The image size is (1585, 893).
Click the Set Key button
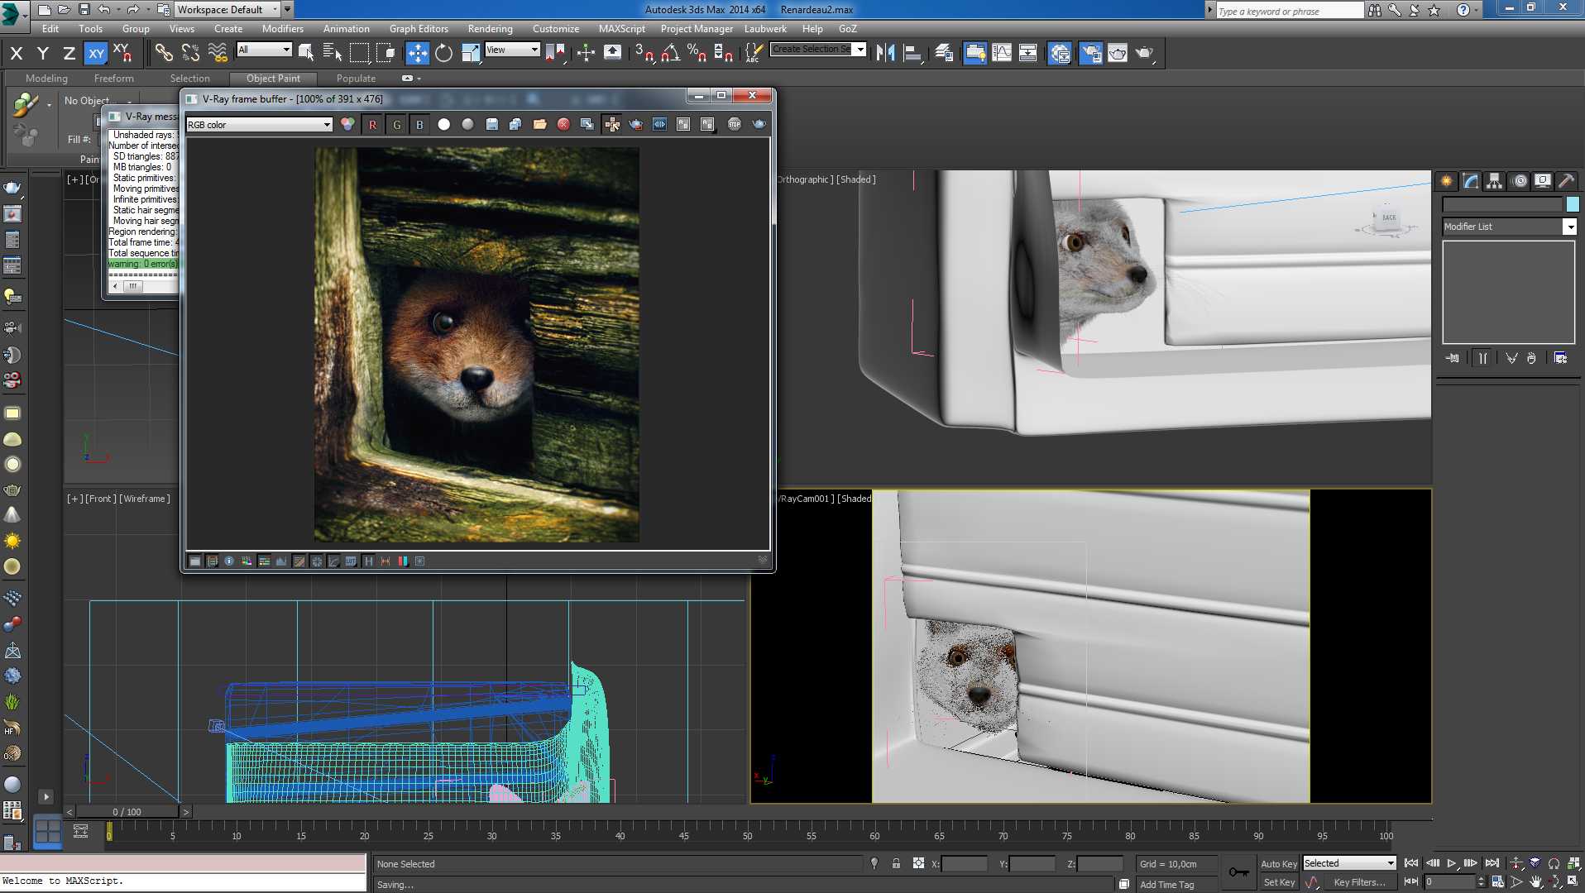tap(1279, 882)
